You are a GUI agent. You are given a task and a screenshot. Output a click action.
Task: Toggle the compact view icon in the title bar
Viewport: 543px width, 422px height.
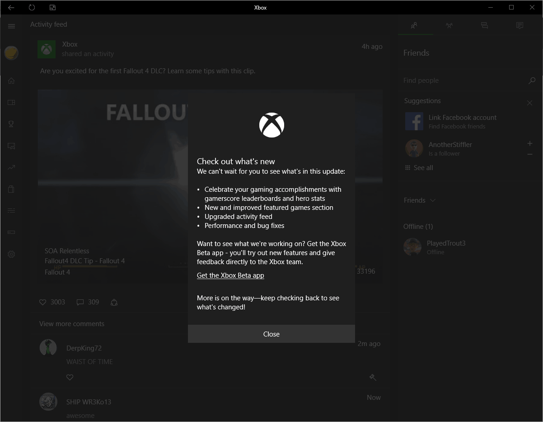pos(52,7)
